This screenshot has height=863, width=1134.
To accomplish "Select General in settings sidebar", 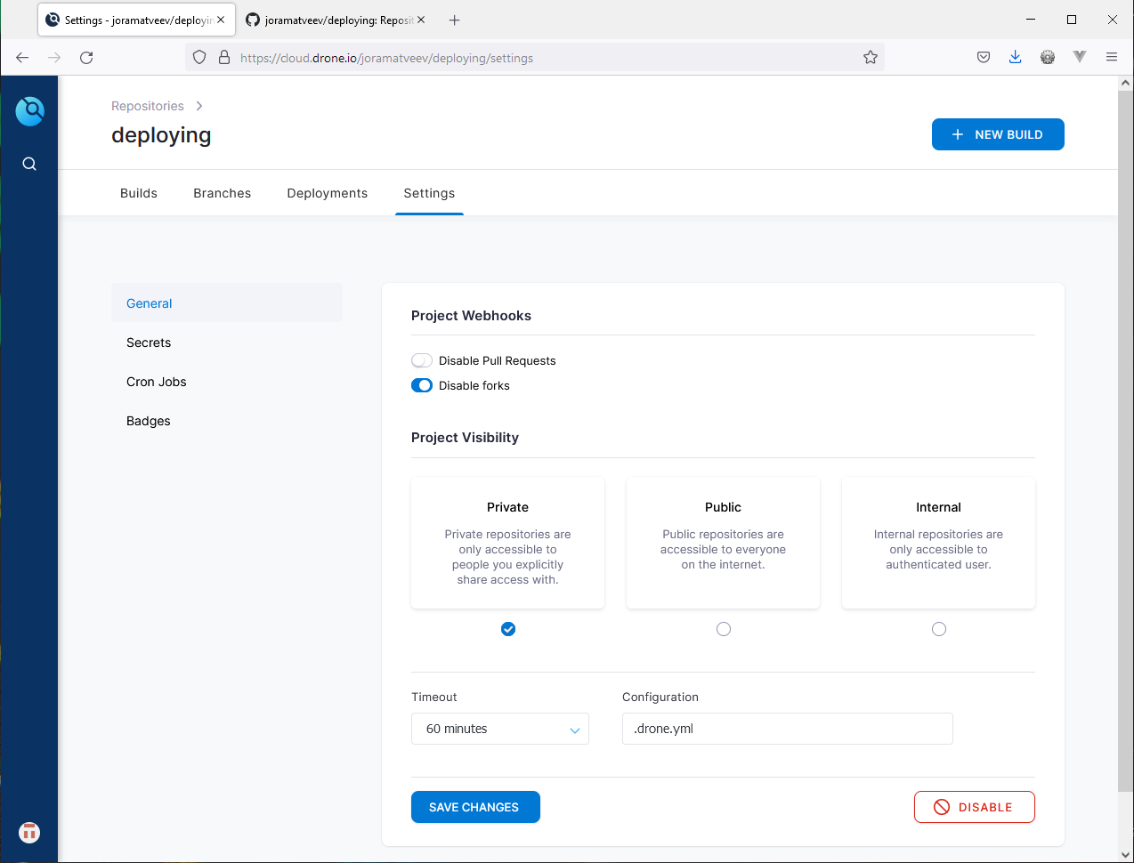I will point(227,303).
